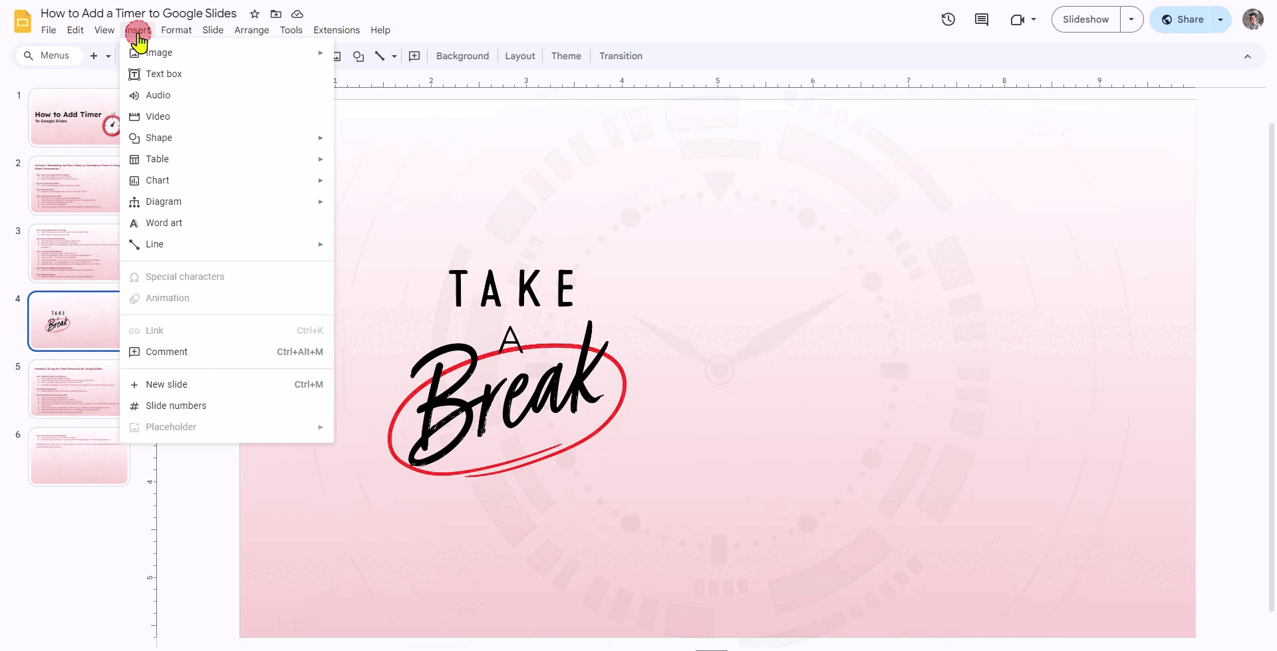Screen dimensions: 1277x651
Task: Add a new slide with the plus icon
Action: [94, 56]
